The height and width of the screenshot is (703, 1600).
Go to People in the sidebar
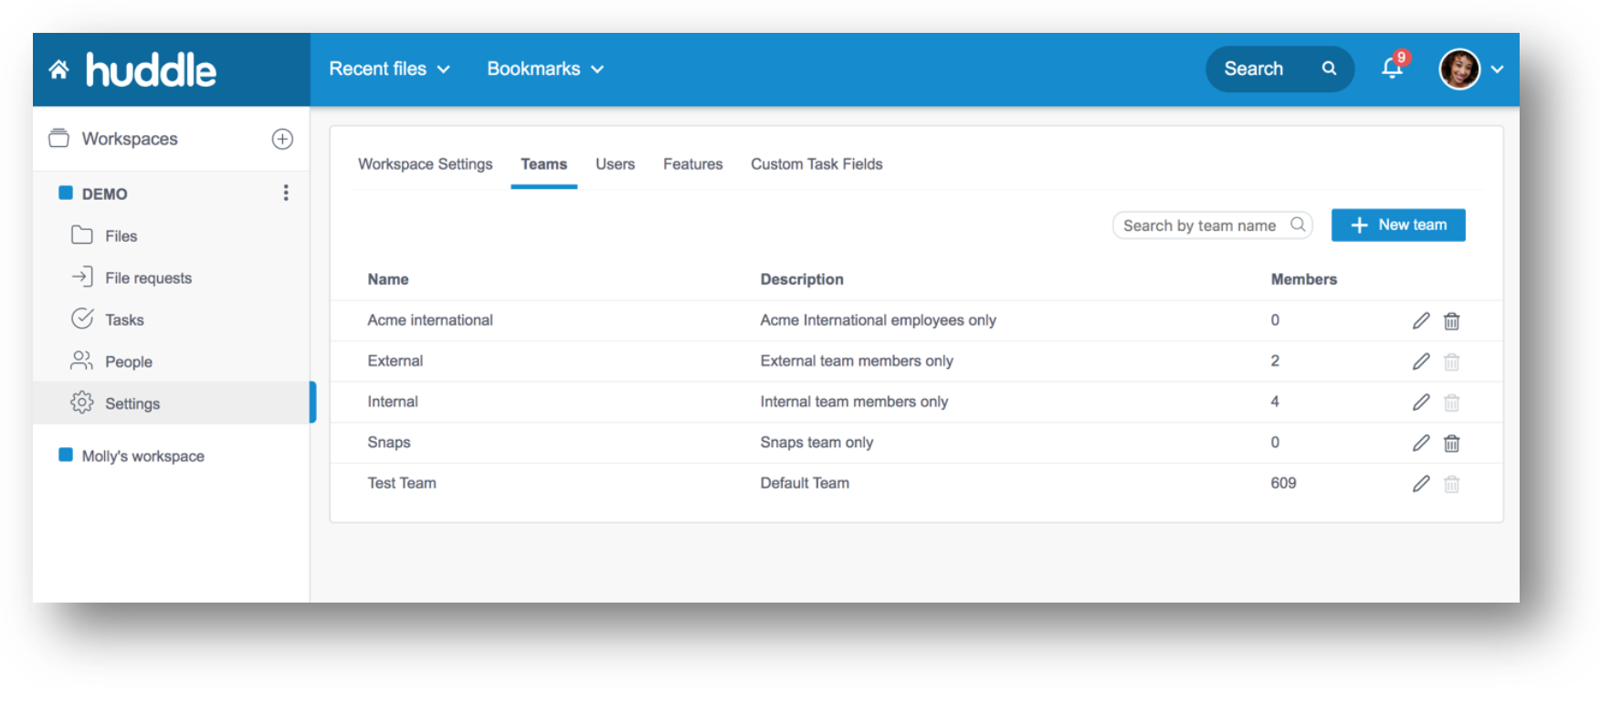point(128,362)
